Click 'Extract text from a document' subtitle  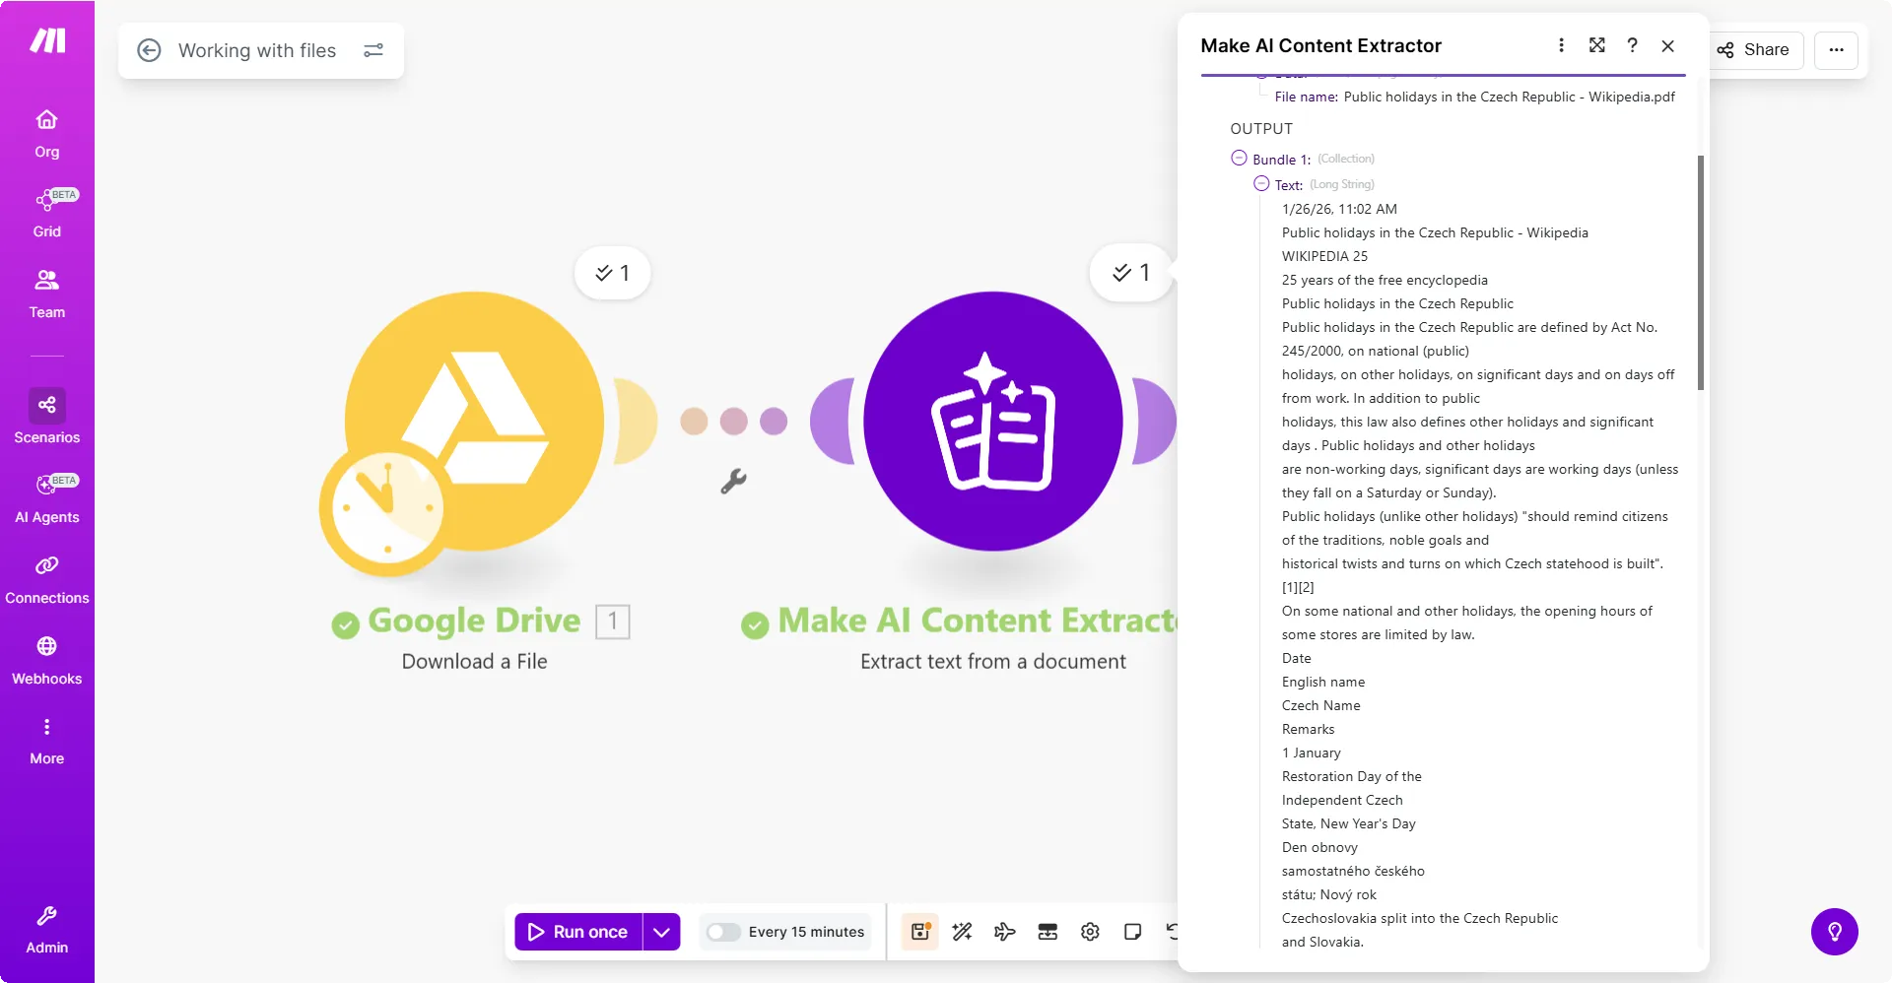993,662
